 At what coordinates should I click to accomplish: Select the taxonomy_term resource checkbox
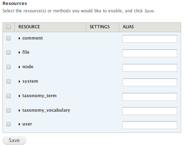[9, 96]
